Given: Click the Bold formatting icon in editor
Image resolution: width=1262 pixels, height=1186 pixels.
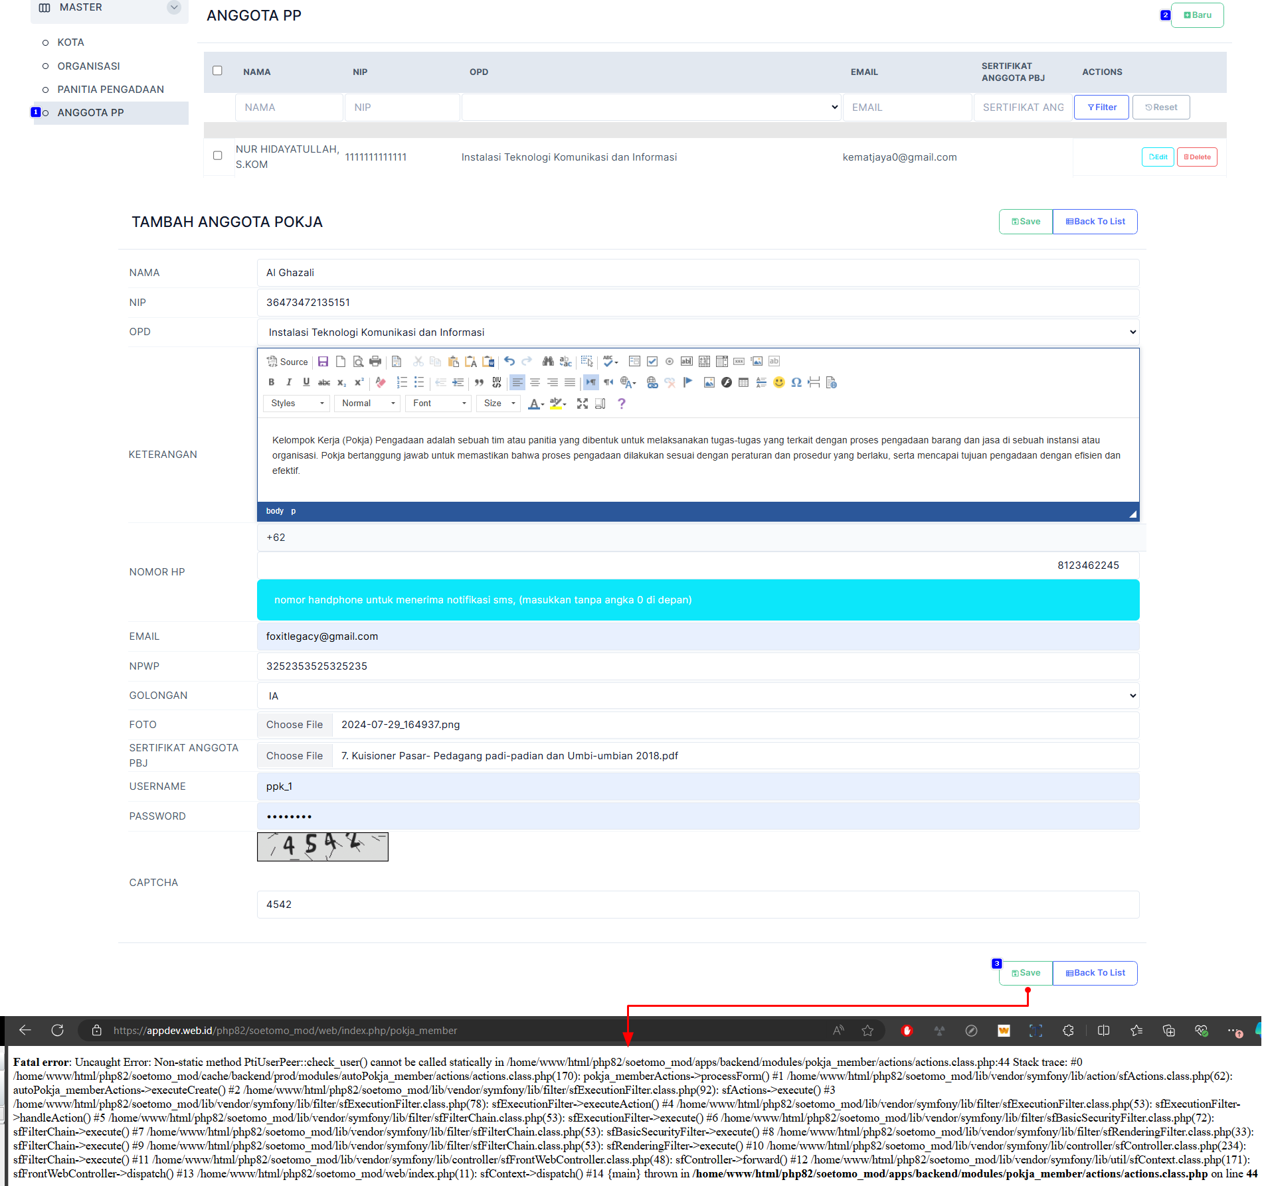Looking at the screenshot, I should 271,382.
